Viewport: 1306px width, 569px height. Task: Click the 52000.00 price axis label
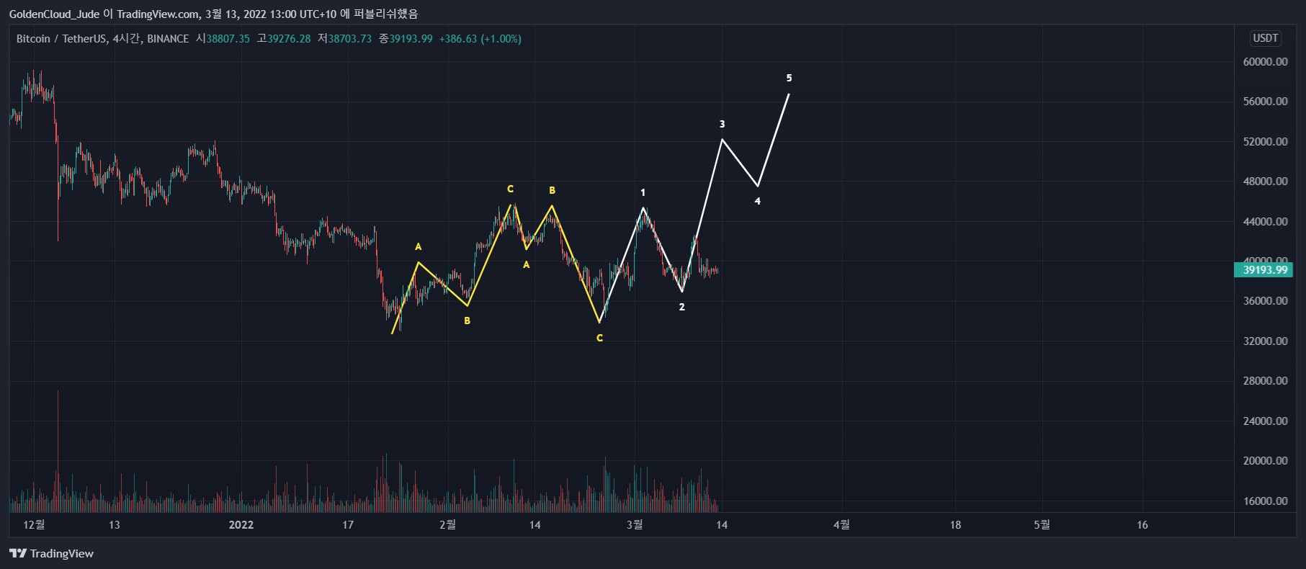pyautogui.click(x=1265, y=142)
